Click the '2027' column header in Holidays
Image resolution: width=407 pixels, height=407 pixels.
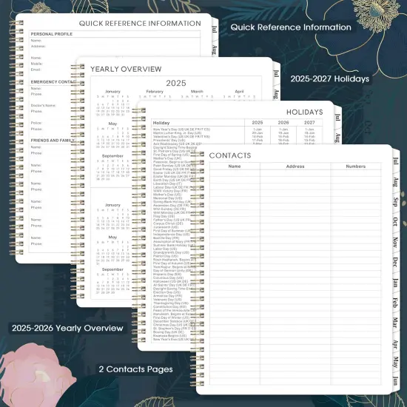click(x=309, y=123)
